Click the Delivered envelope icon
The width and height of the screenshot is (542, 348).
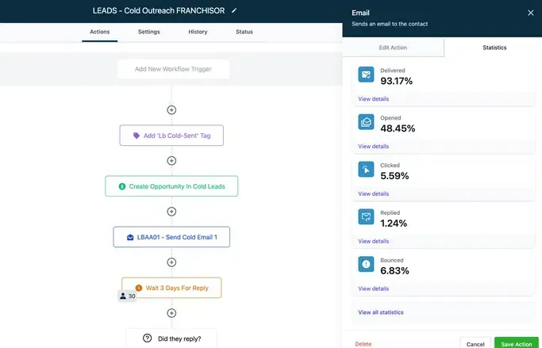click(366, 75)
